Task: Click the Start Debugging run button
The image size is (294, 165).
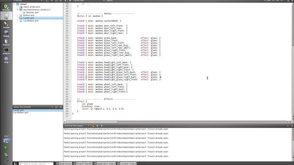Action: pyautogui.click(x=6, y=155)
